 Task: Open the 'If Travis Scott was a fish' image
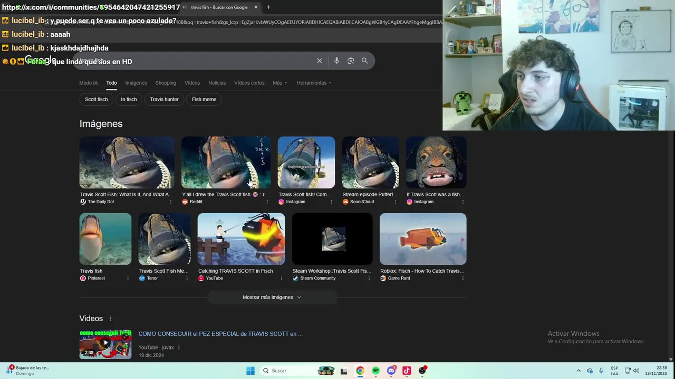tap(436, 163)
